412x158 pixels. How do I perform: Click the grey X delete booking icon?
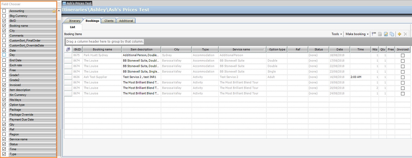(x=405, y=34)
